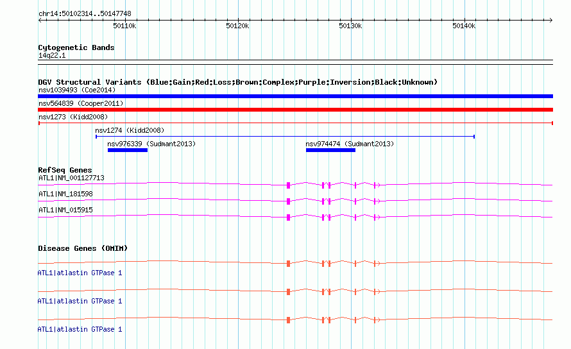Select the DGV Structural Variants track title
The width and height of the screenshot is (571, 349).
coord(237,82)
